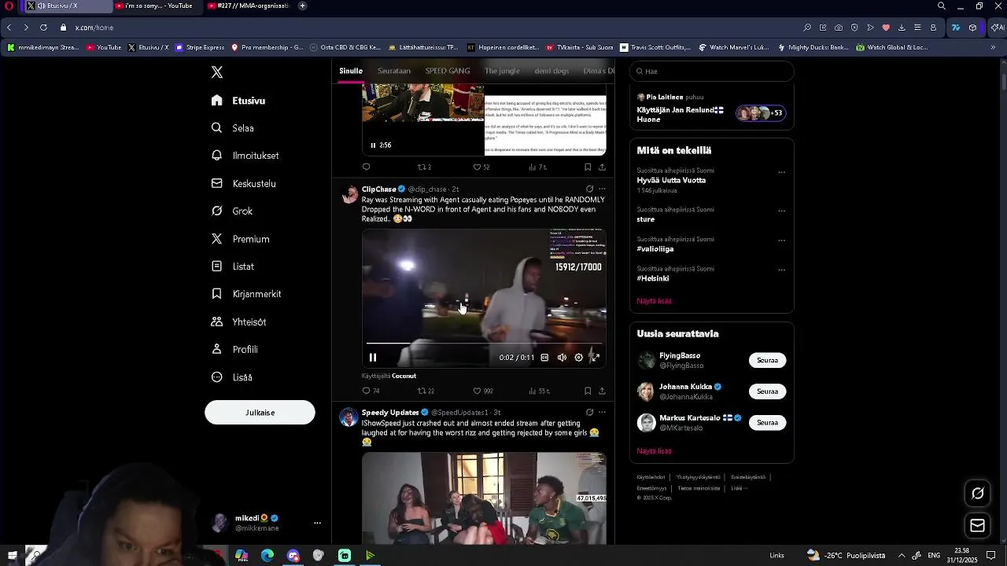Open floating messages button
This screenshot has width=1007, height=566.
tap(978, 525)
